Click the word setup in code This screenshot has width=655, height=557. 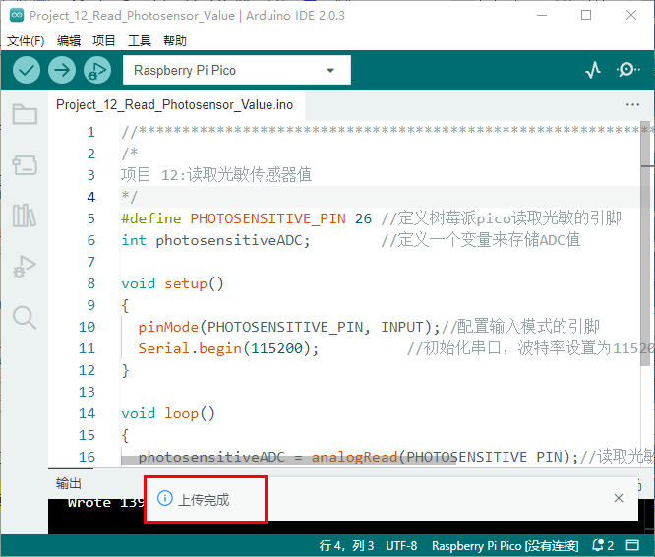pyautogui.click(x=186, y=283)
